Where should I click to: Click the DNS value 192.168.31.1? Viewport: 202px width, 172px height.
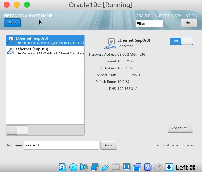128,89
